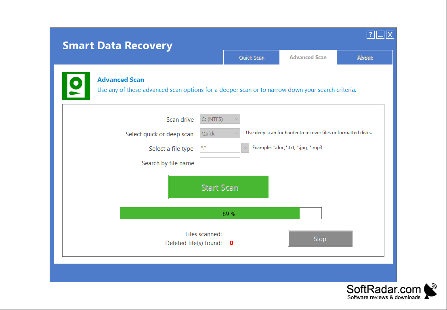
Task: Click the 'Use deep scan for harder' hint
Action: (x=309, y=133)
